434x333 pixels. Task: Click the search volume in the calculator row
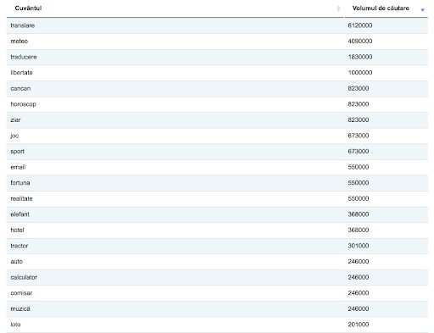tap(359, 277)
